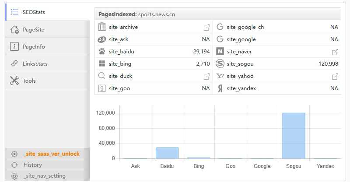Viewport: 350px width, 182px height.
Task: Click the Baidu count 29,194
Action: 201,52
